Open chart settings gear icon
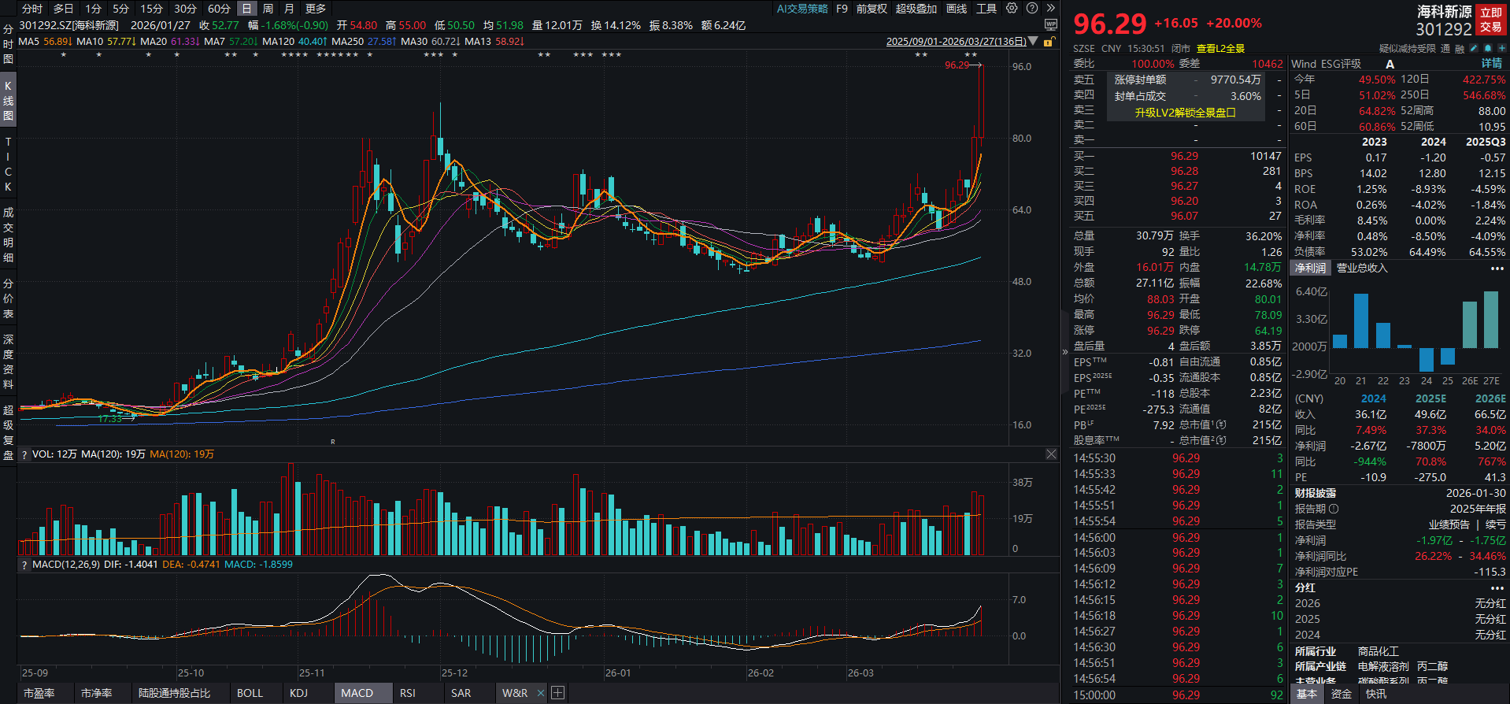 1012,9
